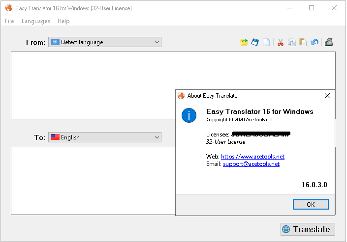This screenshot has height=242, width=347.
Task: Open the https://www.acetools.net link
Action: [252, 157]
